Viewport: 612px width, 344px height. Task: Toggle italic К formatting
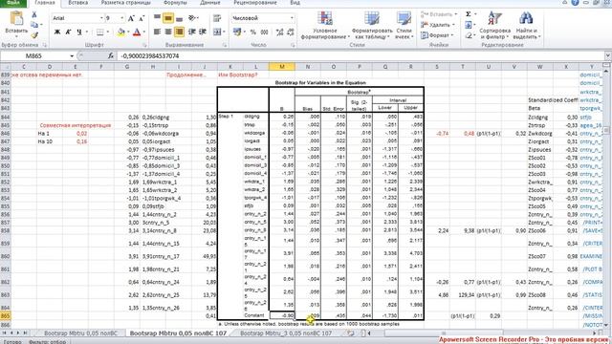[x=68, y=32]
